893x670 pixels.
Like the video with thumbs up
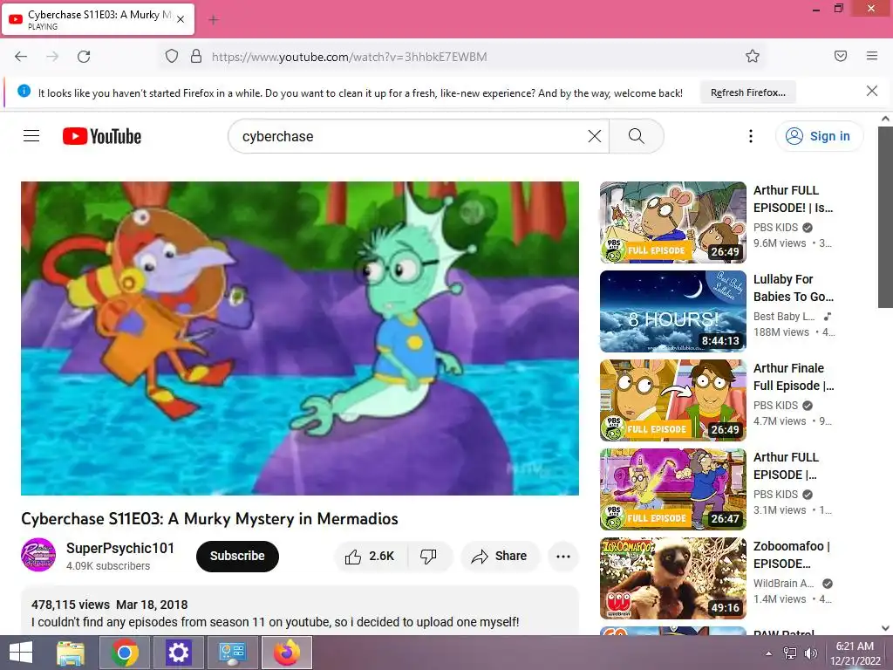click(370, 556)
